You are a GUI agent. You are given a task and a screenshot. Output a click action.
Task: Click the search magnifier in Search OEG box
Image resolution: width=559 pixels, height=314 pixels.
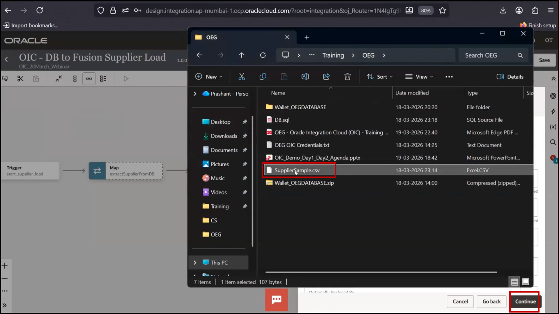click(x=520, y=55)
